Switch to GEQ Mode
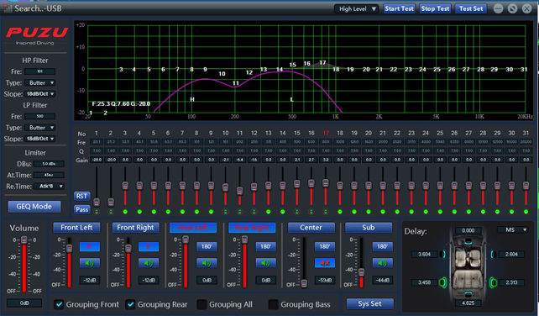Viewport: 539px width, 316px height. [x=34, y=207]
